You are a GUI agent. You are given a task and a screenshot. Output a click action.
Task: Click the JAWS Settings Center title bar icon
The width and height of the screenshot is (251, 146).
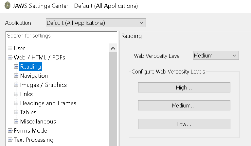pyautogui.click(x=7, y=6)
